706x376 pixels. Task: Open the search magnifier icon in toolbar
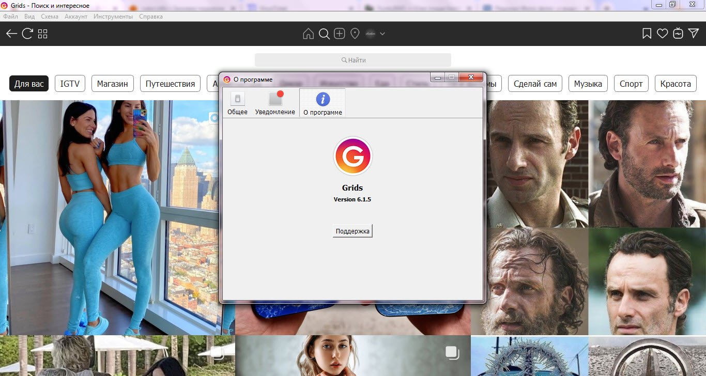324,34
